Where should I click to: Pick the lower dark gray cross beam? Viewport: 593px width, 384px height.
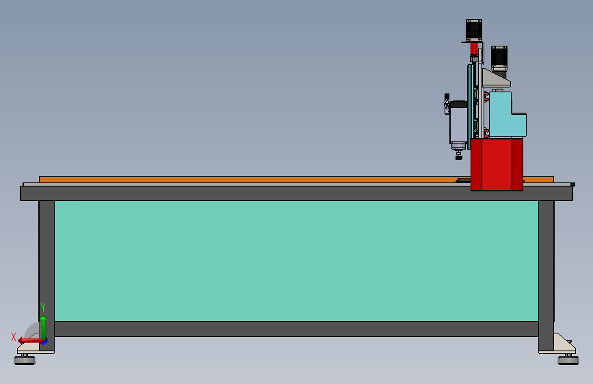[296, 329]
